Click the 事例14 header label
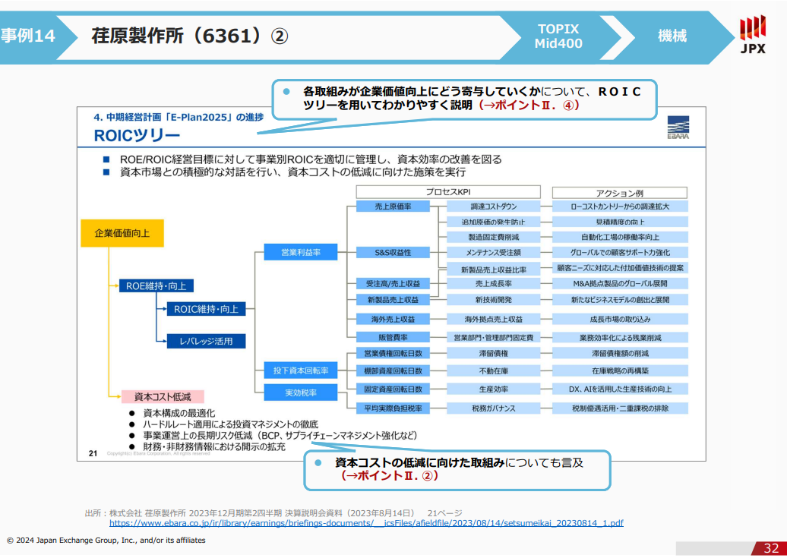The image size is (787, 558). coord(27,36)
